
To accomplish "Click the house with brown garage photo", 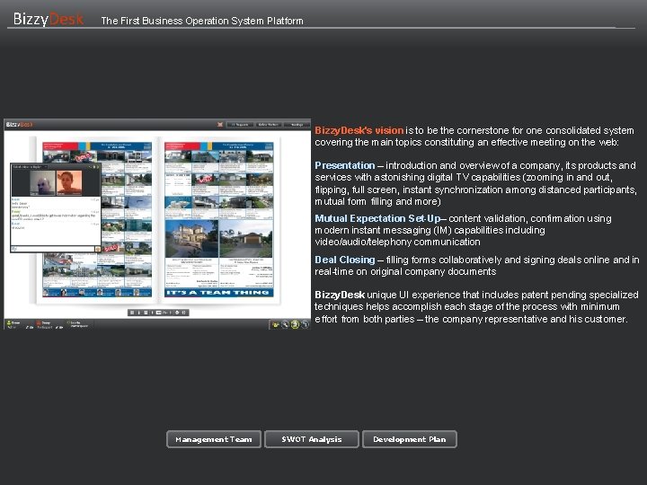I will point(246,239).
